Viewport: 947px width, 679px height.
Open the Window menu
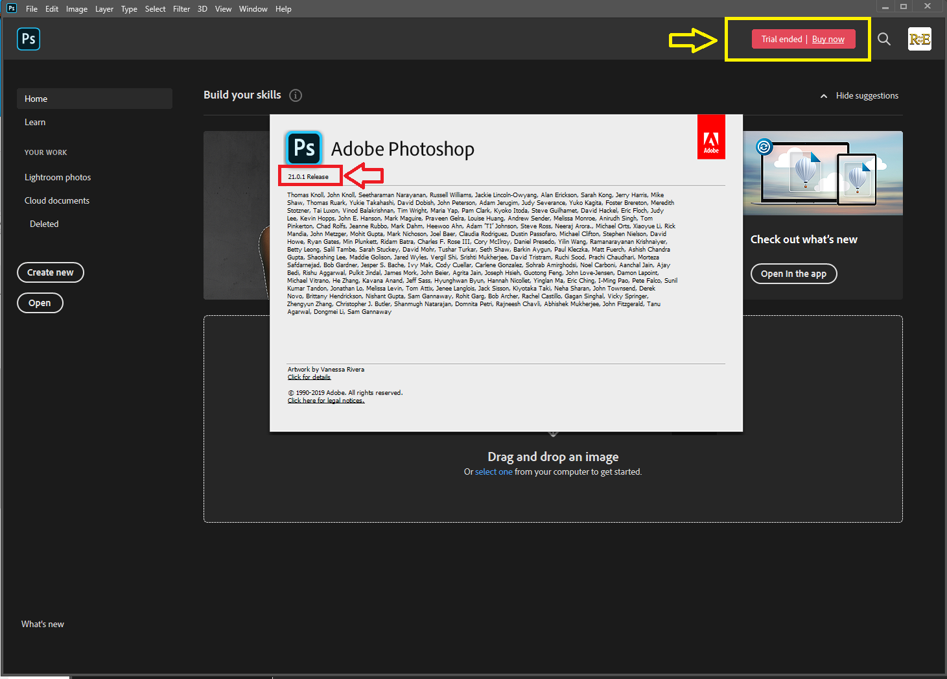click(x=253, y=9)
